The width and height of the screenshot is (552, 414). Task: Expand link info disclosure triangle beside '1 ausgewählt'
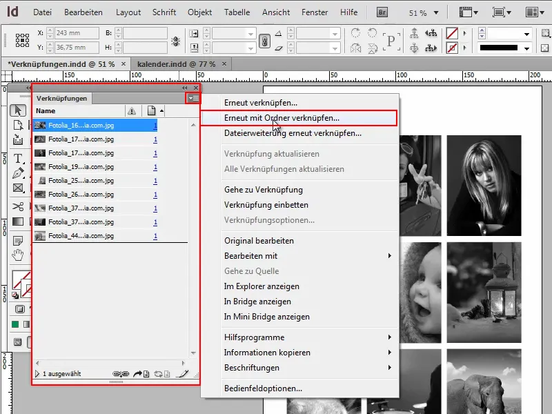tap(37, 373)
